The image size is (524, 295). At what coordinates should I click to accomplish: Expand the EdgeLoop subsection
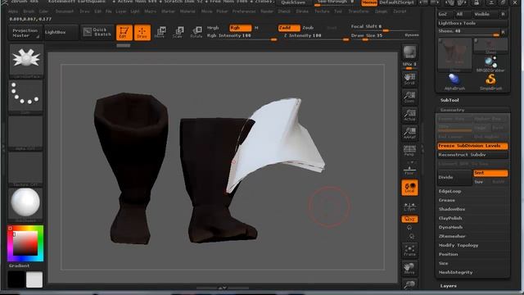(x=449, y=191)
